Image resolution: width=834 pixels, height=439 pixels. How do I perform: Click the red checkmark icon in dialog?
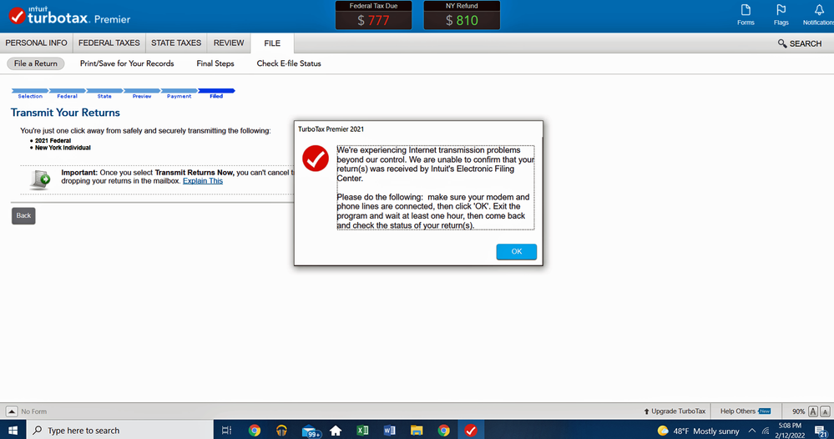click(x=316, y=159)
